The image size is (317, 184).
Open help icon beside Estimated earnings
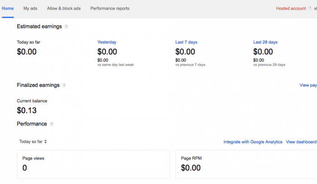click(x=67, y=27)
